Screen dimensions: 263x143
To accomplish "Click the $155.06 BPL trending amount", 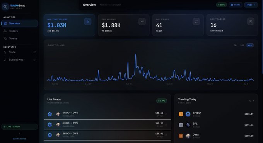I will [249, 125].
